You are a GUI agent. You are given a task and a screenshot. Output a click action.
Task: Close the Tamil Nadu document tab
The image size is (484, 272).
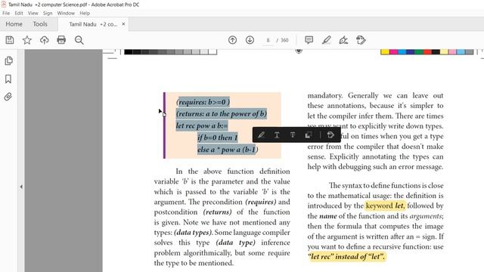pyautogui.click(x=123, y=23)
